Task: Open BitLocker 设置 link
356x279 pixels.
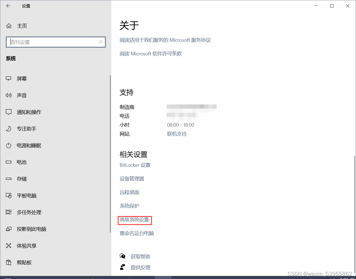Action: (x=135, y=165)
